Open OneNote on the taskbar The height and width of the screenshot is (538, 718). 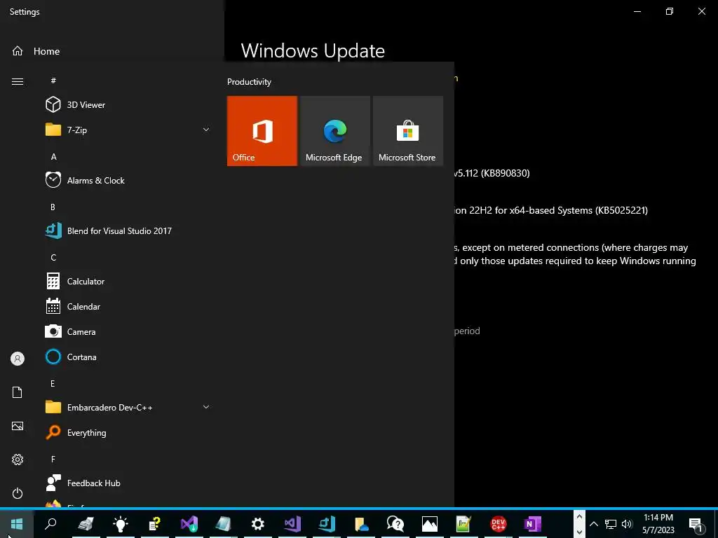click(533, 524)
